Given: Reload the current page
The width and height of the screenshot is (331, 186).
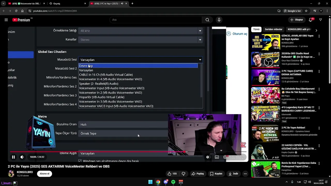Looking at the screenshot, I should tap(16, 11).
